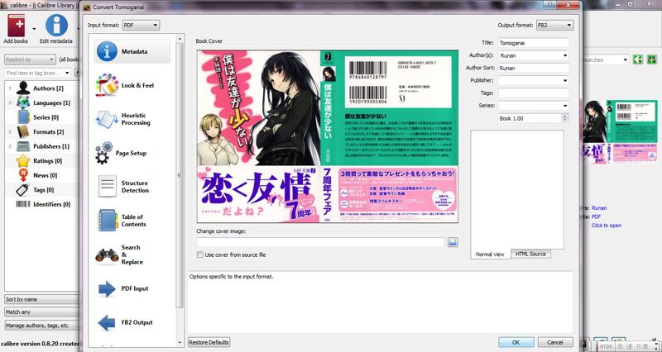
Task: Click the Change cover image path field
Action: (x=320, y=242)
